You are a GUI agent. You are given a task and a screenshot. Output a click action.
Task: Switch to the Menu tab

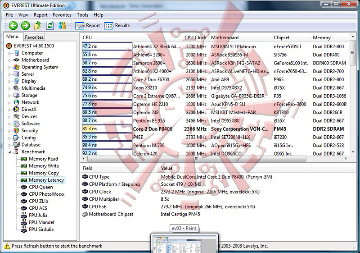pos(13,37)
